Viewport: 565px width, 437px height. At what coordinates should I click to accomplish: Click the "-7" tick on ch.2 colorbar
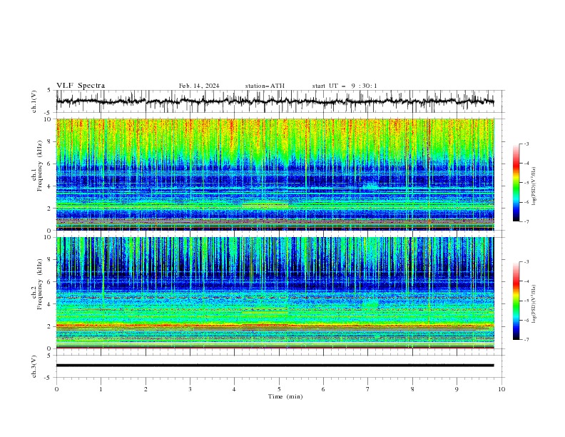[526, 339]
